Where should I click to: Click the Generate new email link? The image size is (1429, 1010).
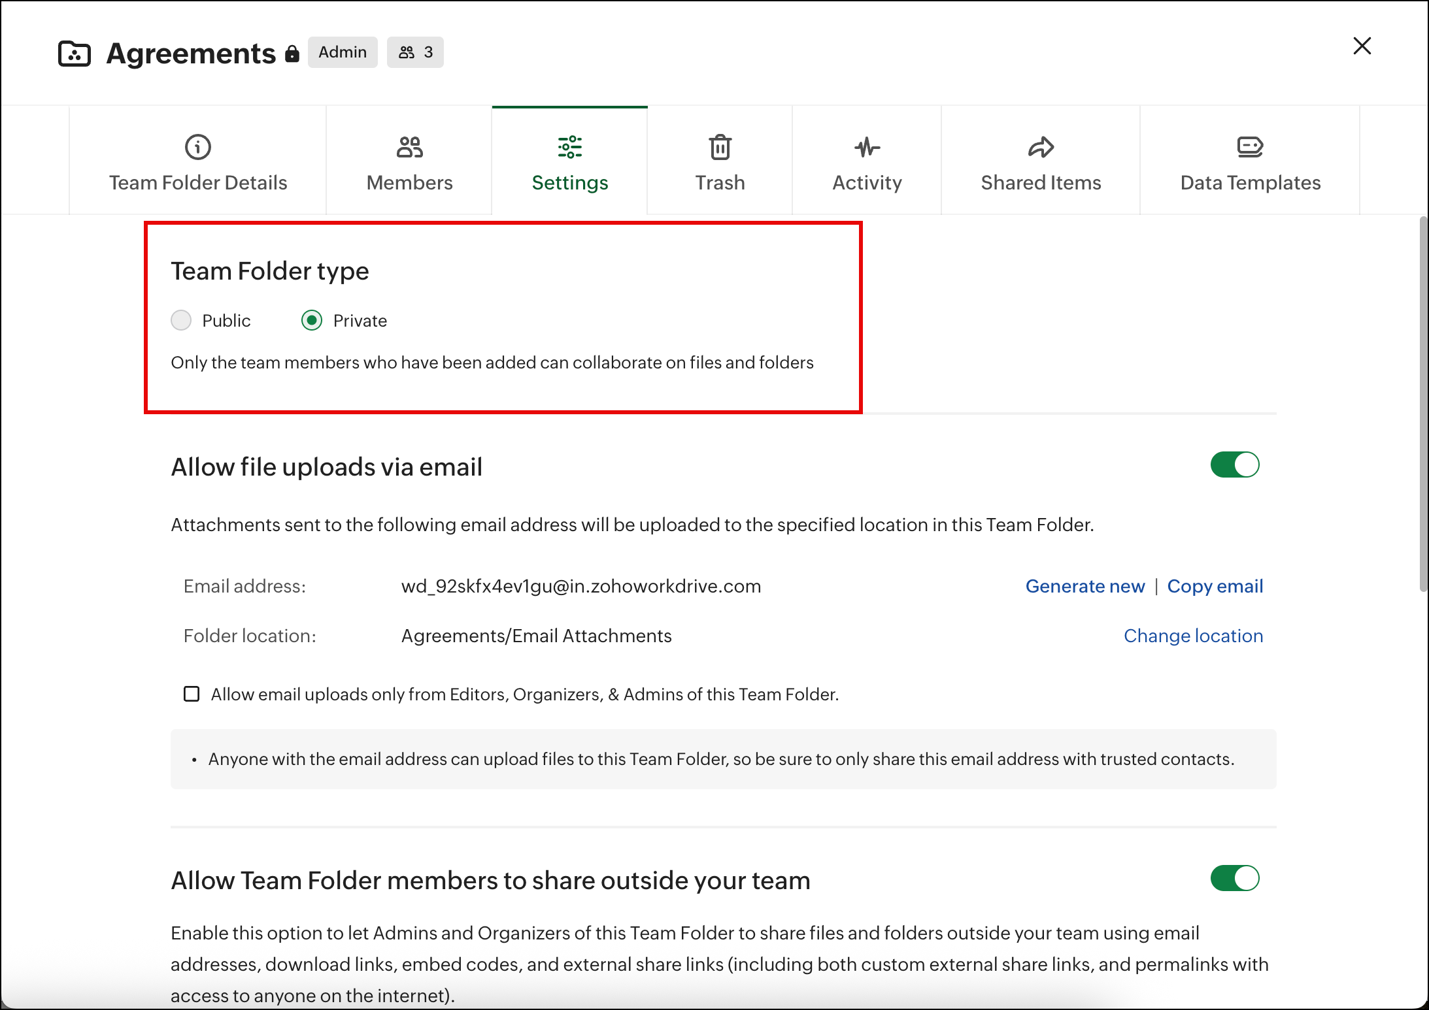(1084, 586)
